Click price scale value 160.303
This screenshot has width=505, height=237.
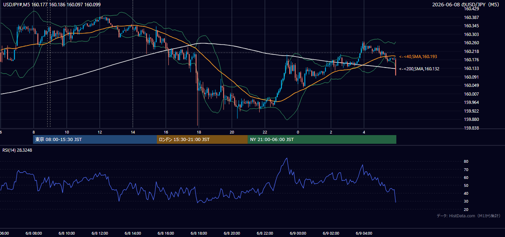click(472, 34)
